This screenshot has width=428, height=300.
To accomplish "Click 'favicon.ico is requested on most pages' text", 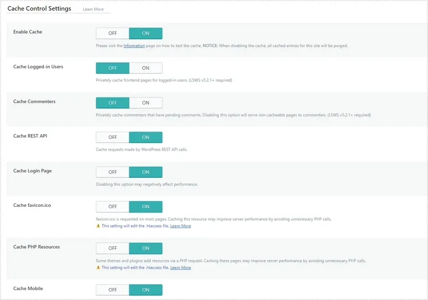I will tap(214, 219).
